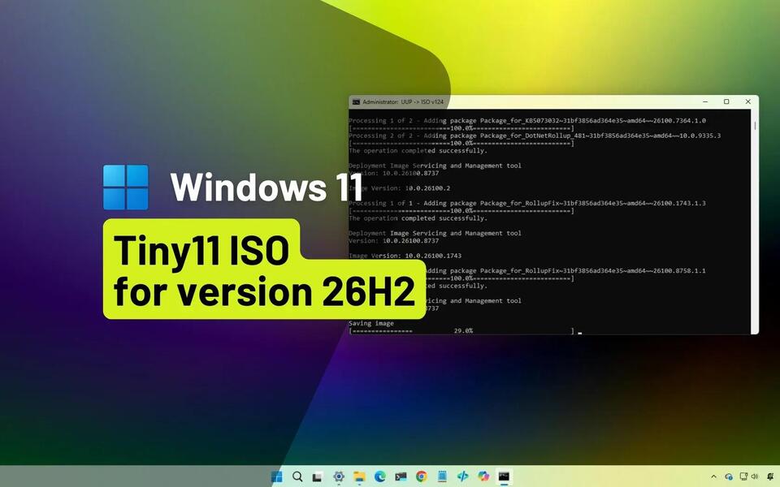Select the active Command Prompt taskbar icon
This screenshot has width=780, height=487.
tap(504, 476)
